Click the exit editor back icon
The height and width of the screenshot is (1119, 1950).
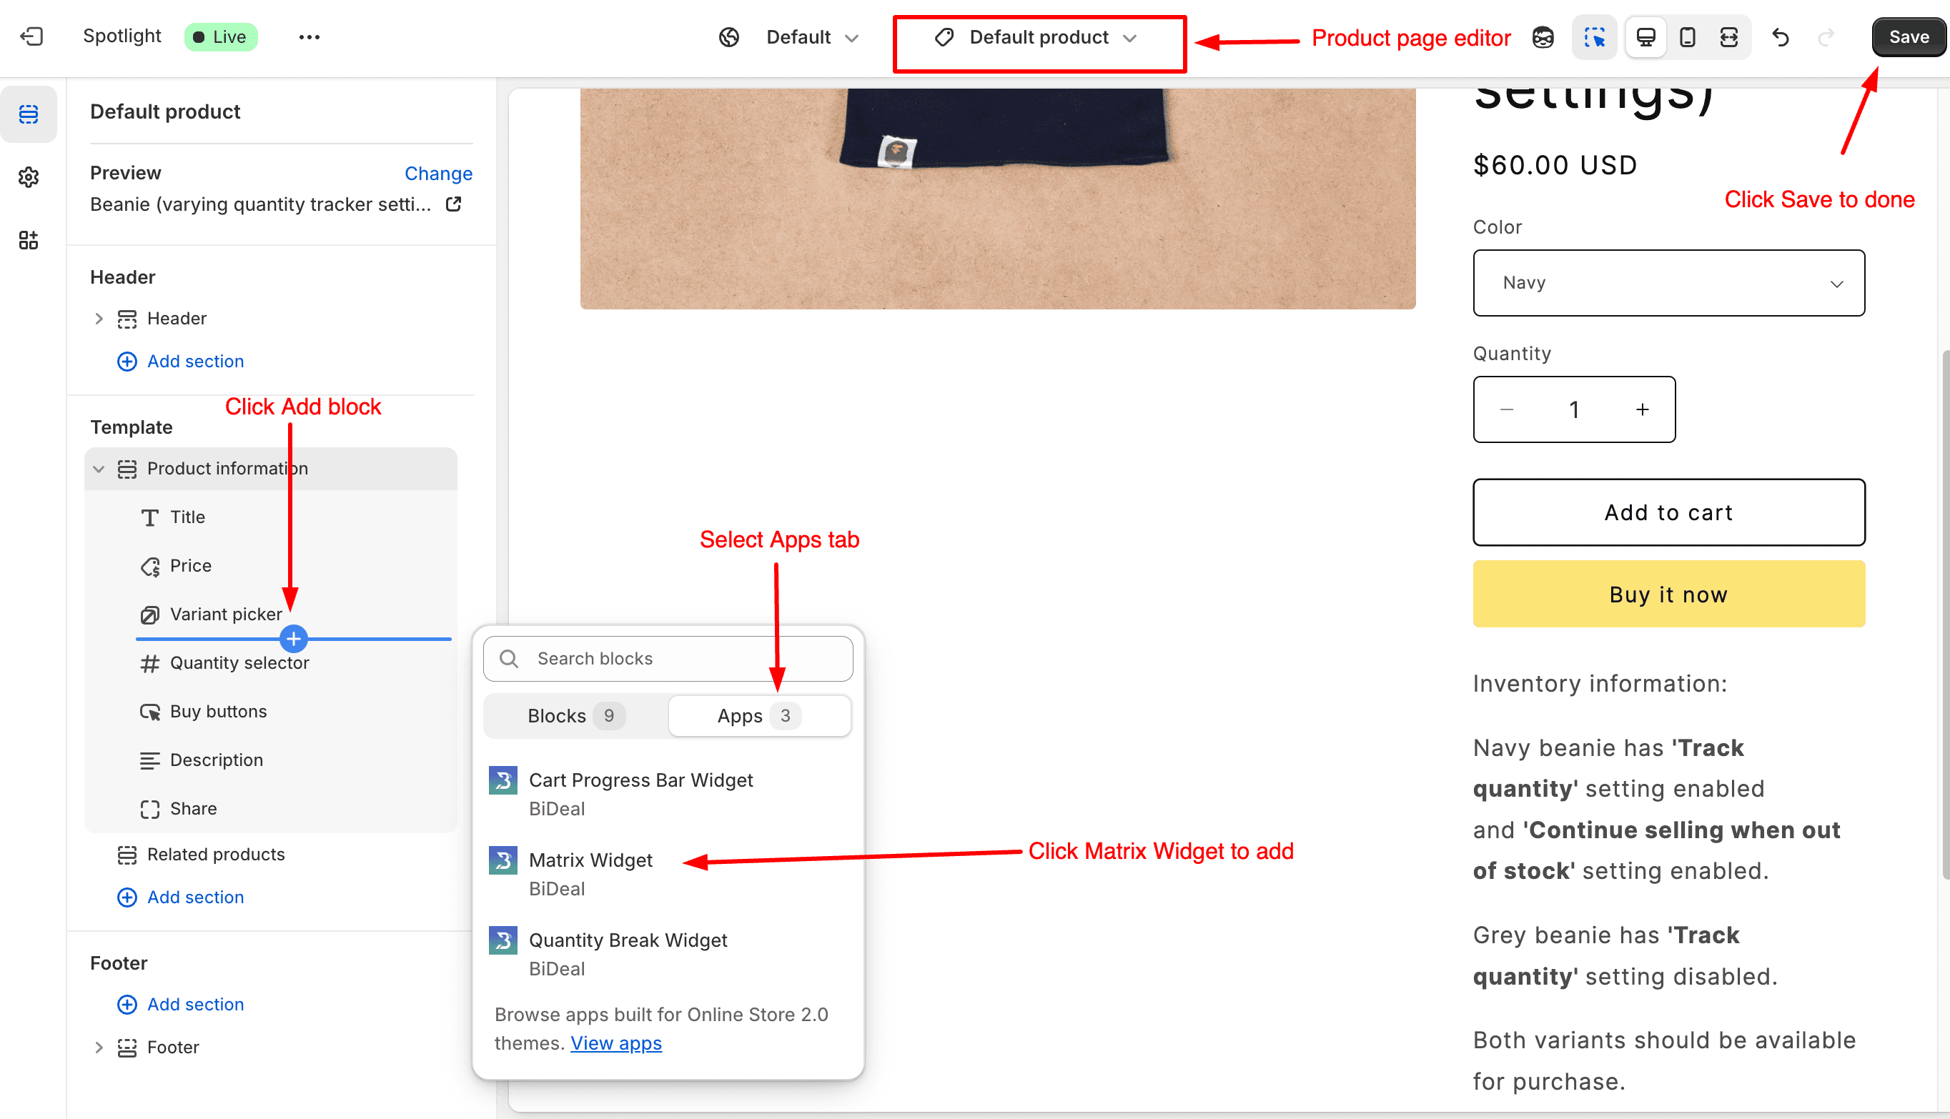[31, 36]
